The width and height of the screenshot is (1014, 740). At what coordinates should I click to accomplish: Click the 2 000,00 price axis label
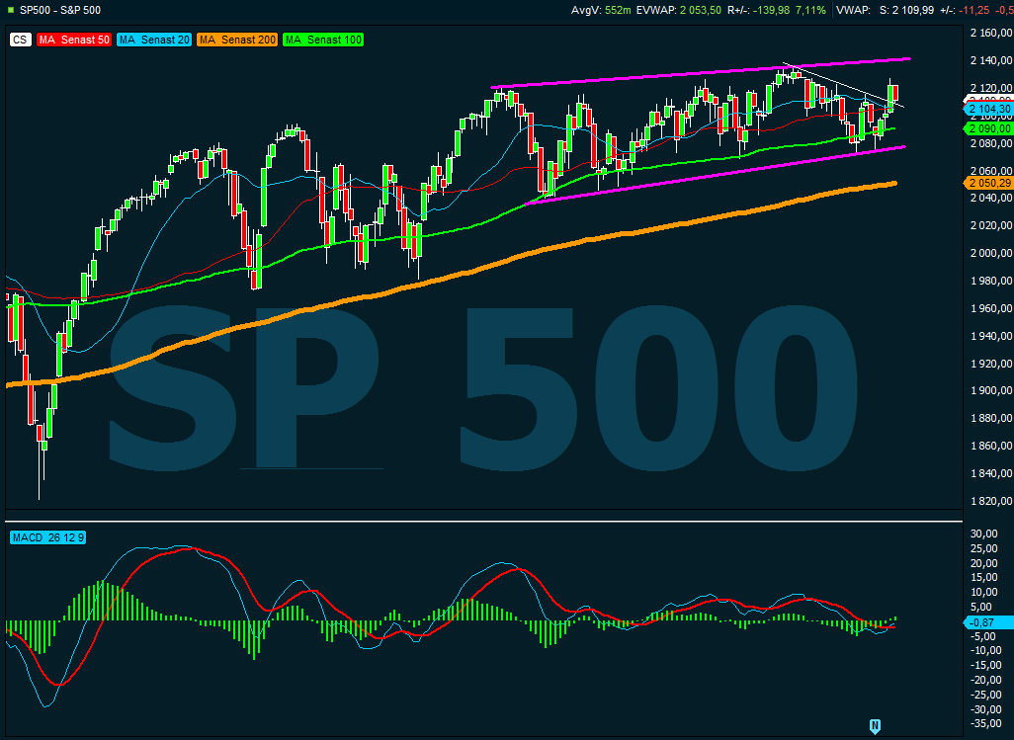coord(991,253)
